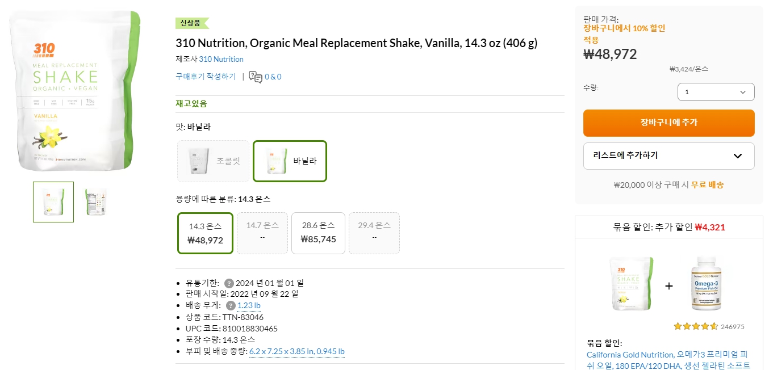This screenshot has height=370, width=769.
Task: Open the quantity dropdown
Action: 715,91
